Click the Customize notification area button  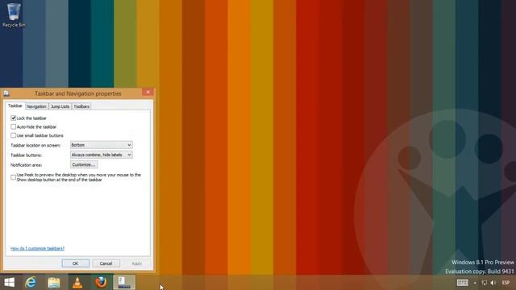pyautogui.click(x=84, y=164)
